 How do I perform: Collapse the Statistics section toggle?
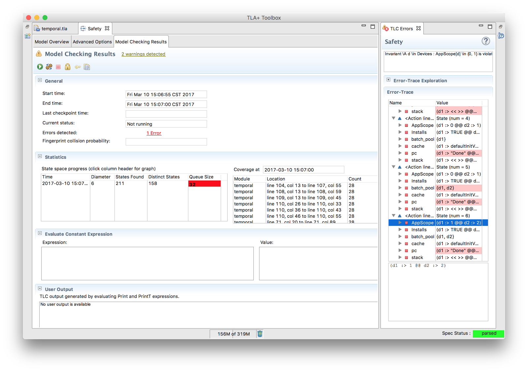pyautogui.click(x=40, y=157)
